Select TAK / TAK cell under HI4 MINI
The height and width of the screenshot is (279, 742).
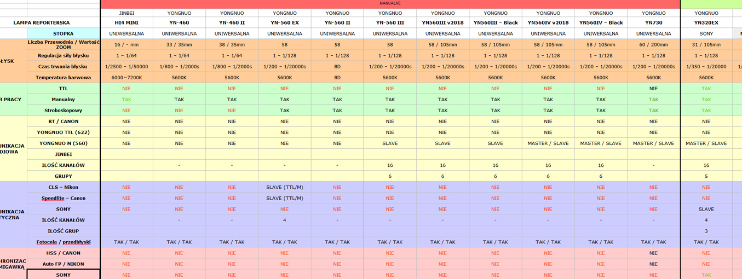click(x=126, y=242)
